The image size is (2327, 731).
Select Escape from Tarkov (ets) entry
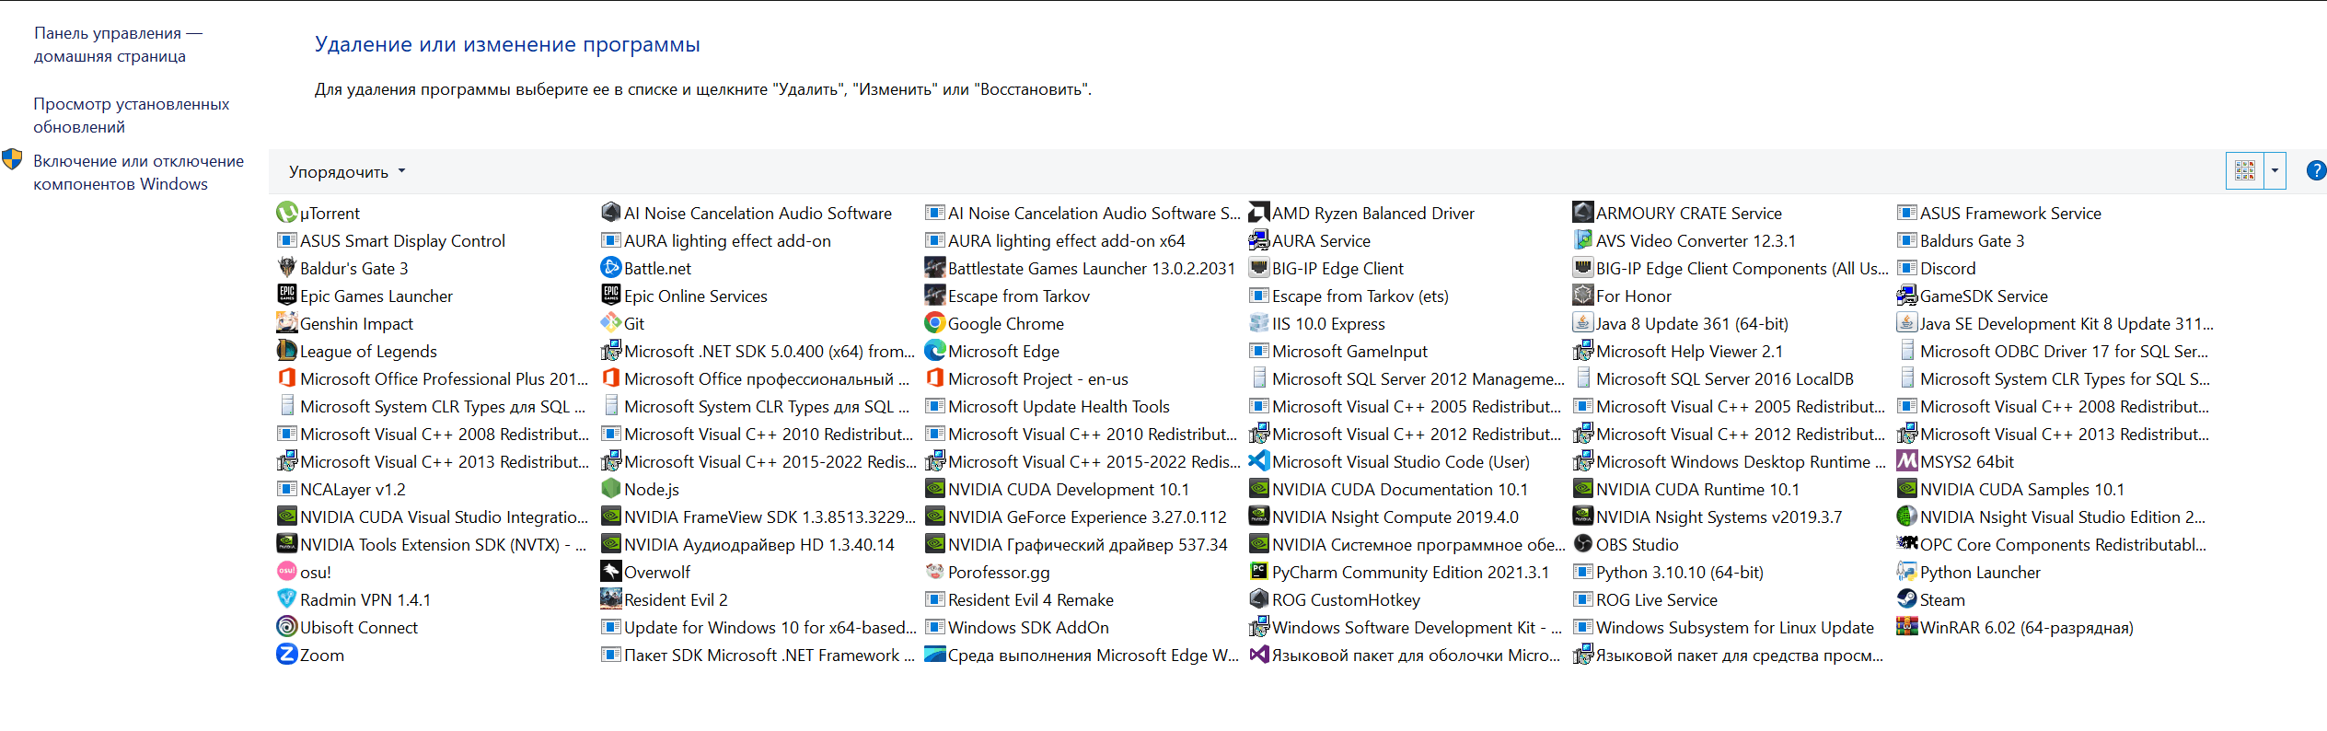pyautogui.click(x=1349, y=296)
